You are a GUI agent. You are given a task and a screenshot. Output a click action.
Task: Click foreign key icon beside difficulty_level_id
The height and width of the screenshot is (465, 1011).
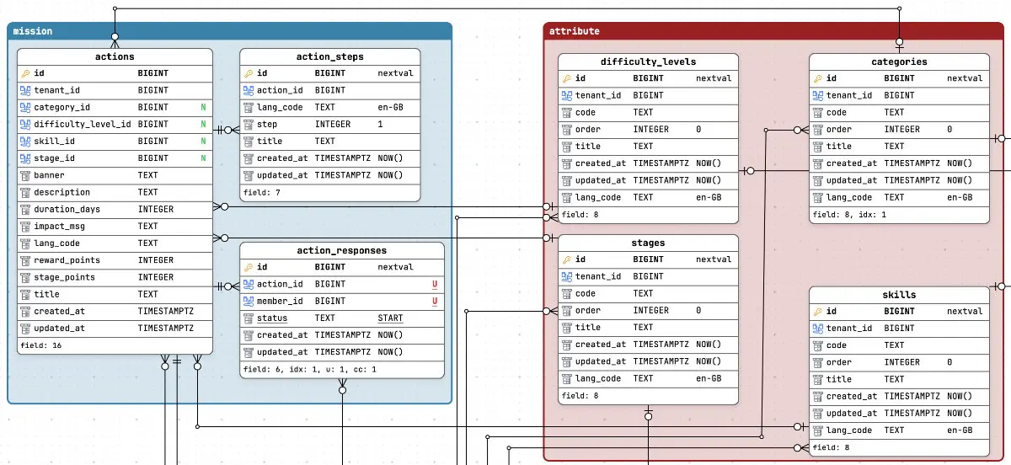point(24,124)
